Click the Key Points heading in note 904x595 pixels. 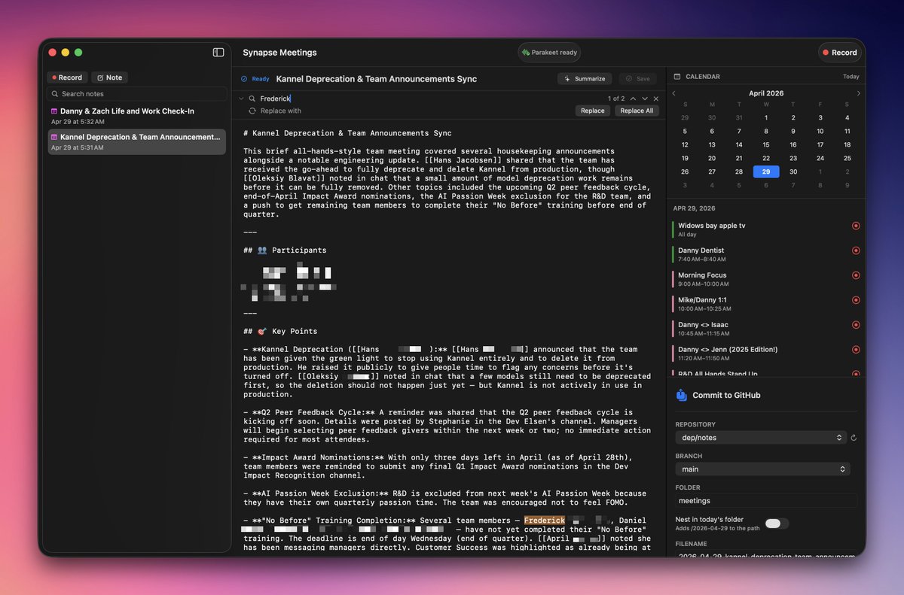(280, 331)
